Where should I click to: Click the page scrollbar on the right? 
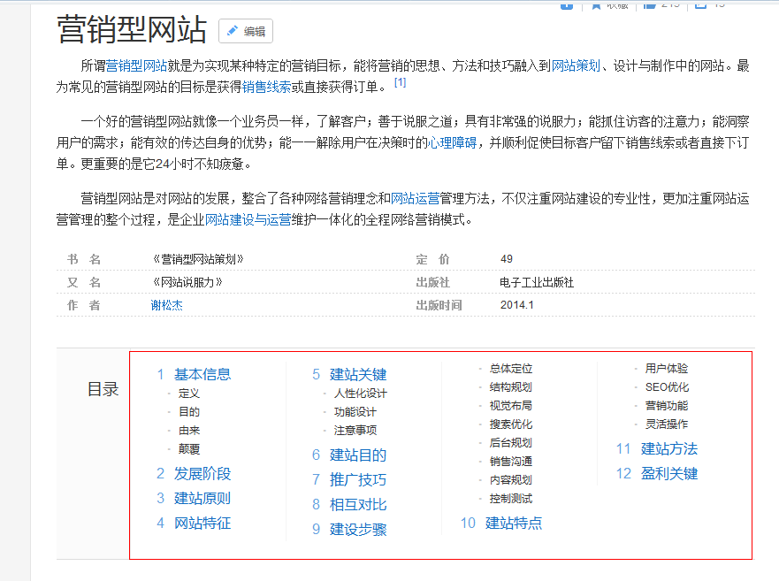(774, 265)
